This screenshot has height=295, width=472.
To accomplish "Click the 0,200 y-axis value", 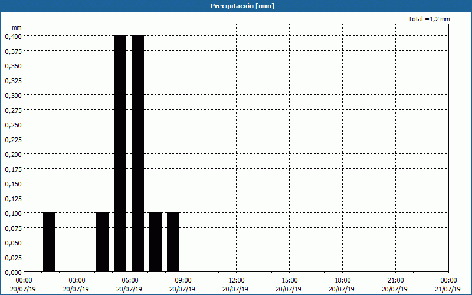I will (x=13, y=154).
